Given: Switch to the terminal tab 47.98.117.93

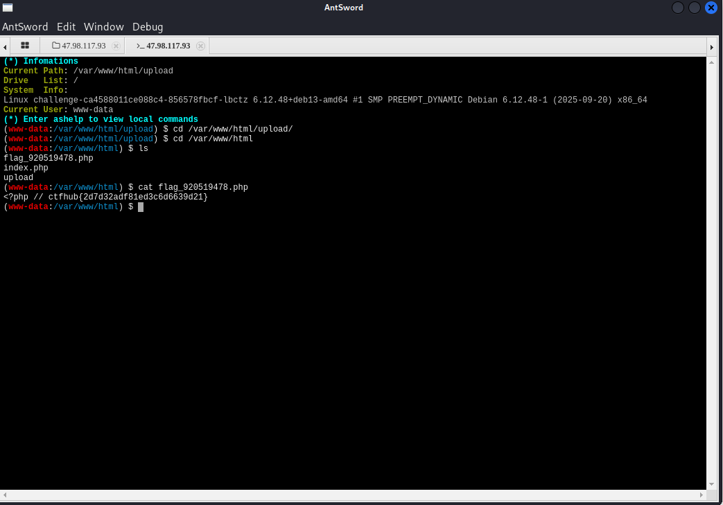Looking at the screenshot, I should point(168,46).
